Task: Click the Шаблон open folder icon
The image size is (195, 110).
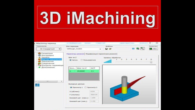Action: coord(110,49)
